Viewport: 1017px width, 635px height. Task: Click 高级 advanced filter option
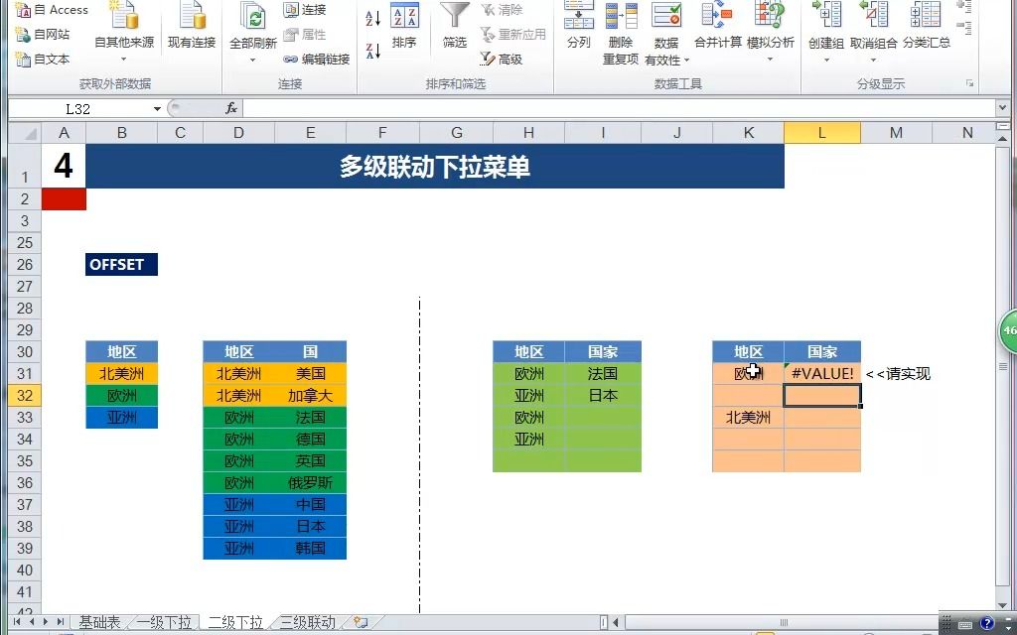(x=506, y=60)
